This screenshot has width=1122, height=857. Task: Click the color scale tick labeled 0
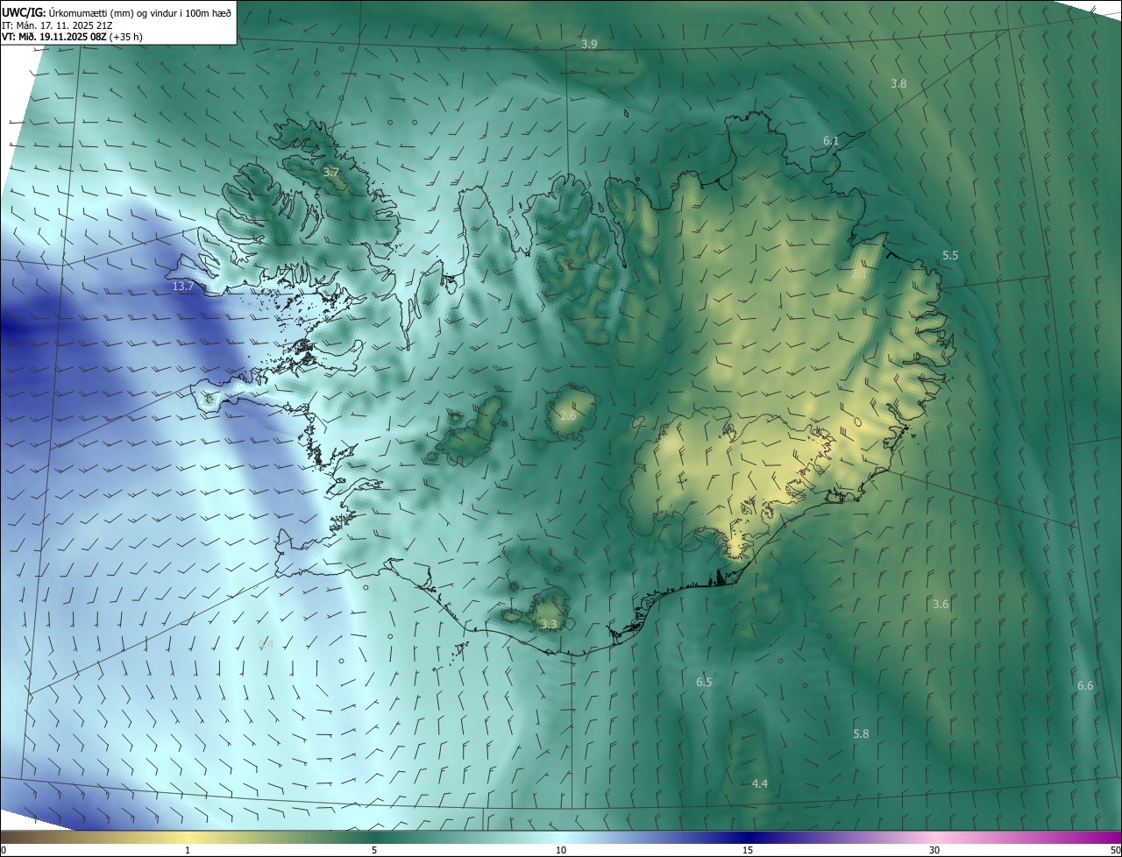(4, 850)
